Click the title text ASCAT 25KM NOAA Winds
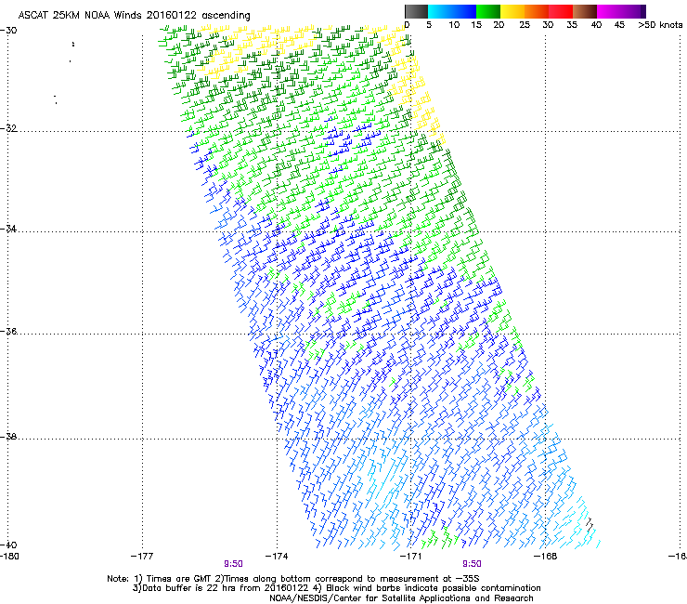Image resolution: width=687 pixels, height=604 pixels. click(80, 15)
